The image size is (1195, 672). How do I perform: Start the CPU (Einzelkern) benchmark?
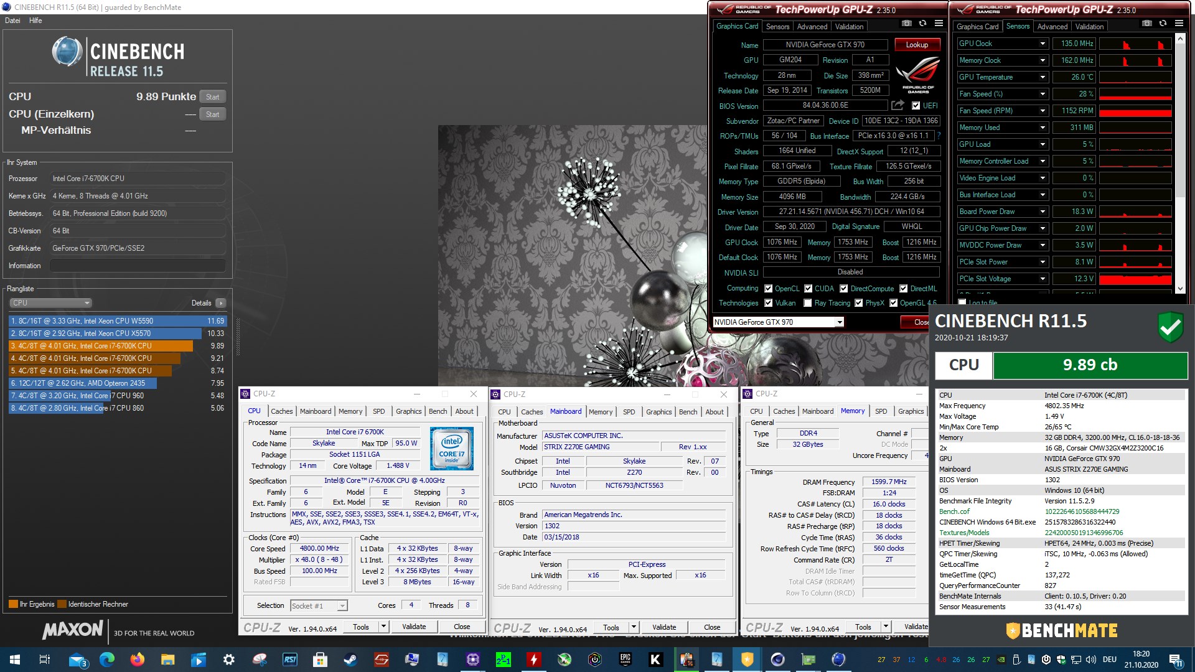pos(212,114)
